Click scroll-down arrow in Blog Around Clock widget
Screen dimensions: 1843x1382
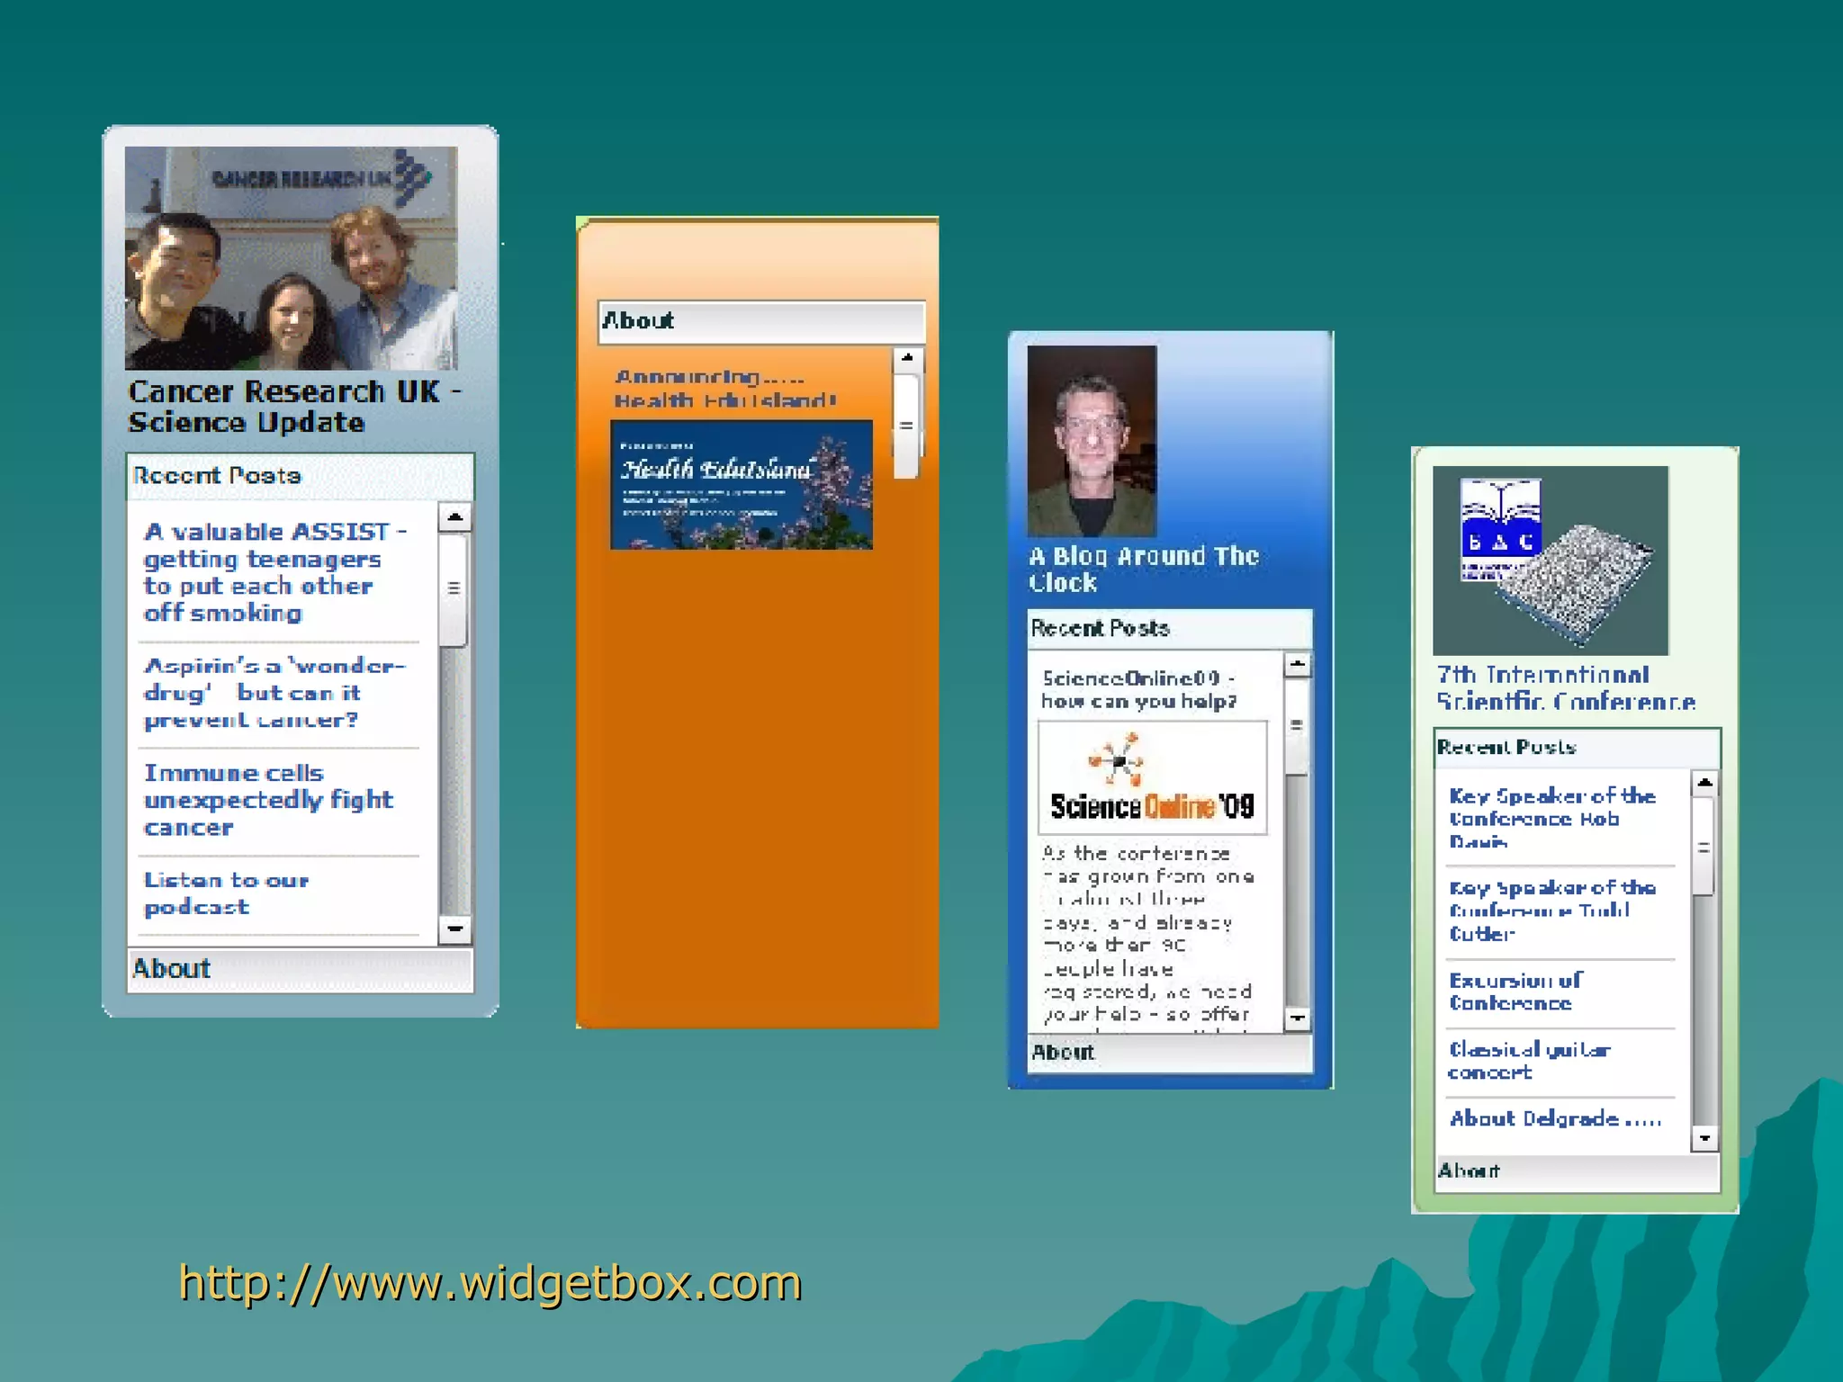[x=1297, y=1019]
